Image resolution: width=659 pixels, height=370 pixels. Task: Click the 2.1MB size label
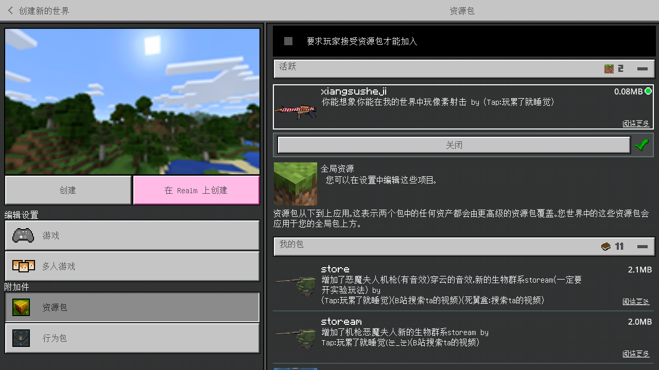(640, 269)
